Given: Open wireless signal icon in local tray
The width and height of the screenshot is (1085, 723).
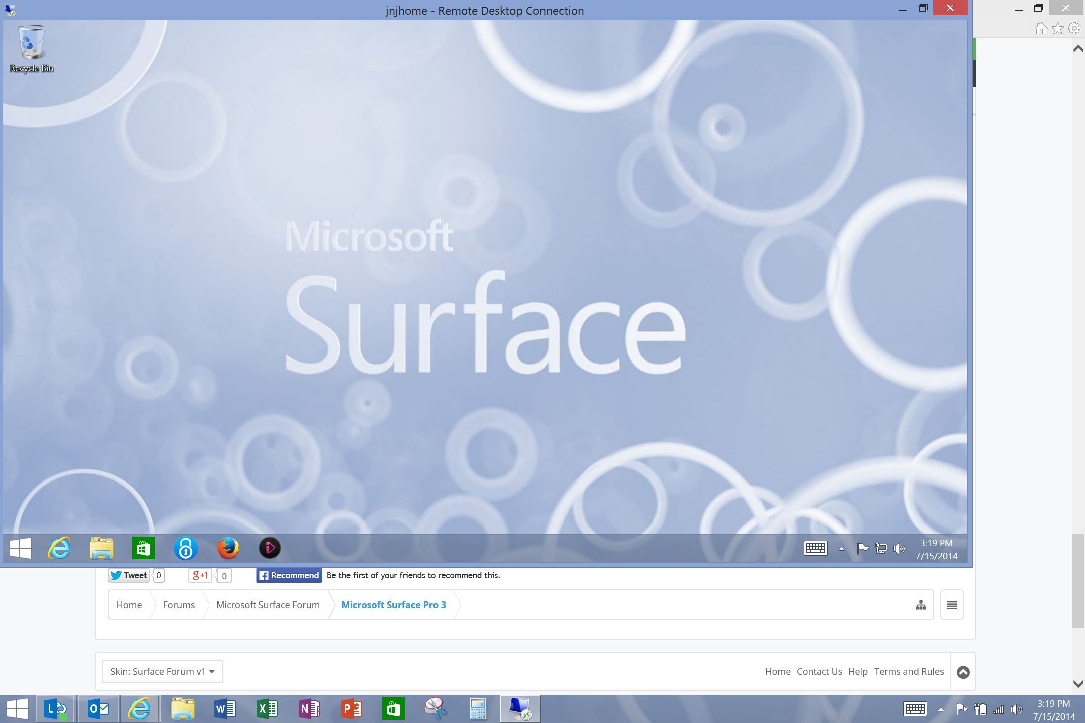Looking at the screenshot, I should tap(998, 709).
